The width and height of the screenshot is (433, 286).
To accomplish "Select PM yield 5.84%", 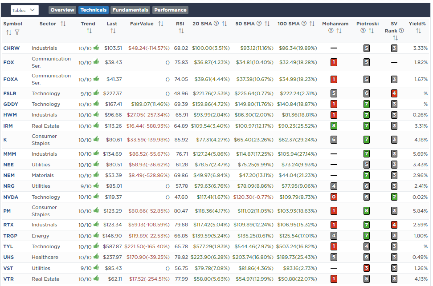I will point(420,211).
